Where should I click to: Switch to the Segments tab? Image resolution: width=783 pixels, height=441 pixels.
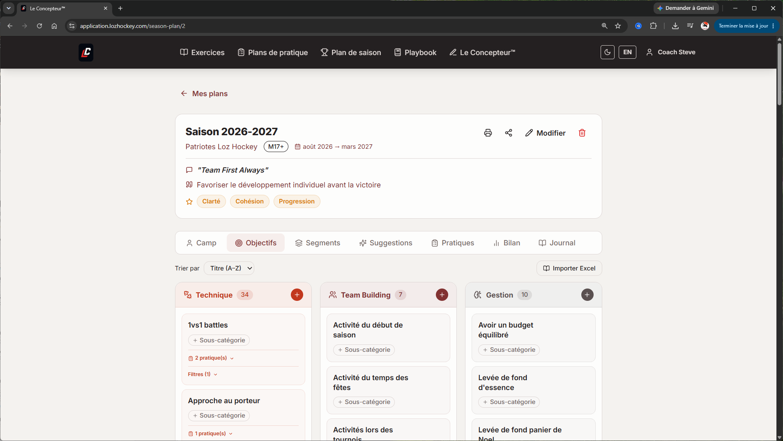point(318,243)
